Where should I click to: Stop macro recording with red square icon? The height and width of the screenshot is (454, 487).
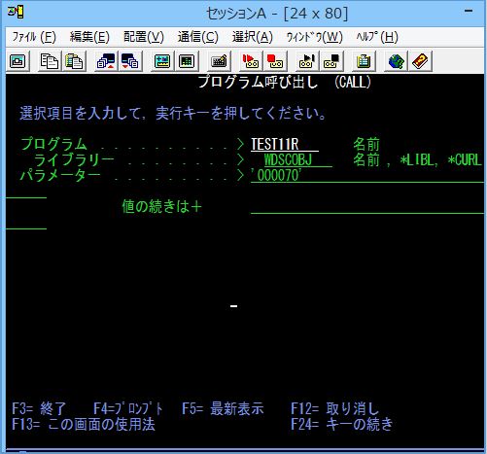(275, 61)
